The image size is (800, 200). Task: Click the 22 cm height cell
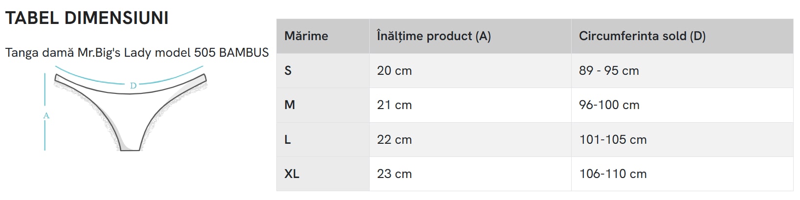pyautogui.click(x=394, y=140)
